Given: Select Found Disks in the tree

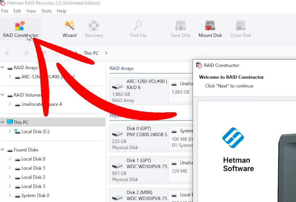Looking at the screenshot, I should pyautogui.click(x=26, y=150).
